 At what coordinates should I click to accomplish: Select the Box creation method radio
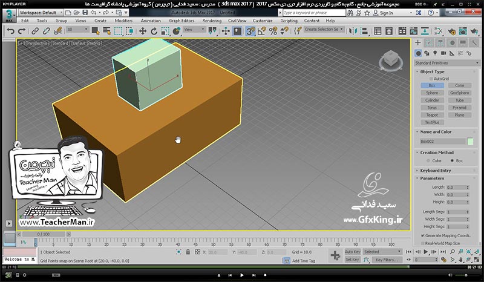452,160
